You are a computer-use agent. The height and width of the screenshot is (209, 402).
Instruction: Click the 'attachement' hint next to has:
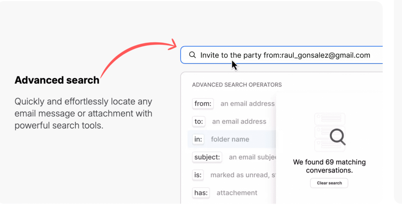[x=237, y=193]
